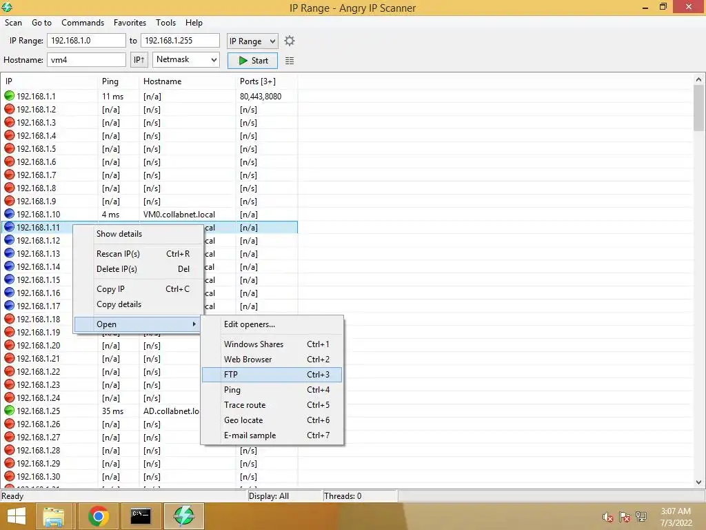The image size is (706, 530).
Task: Click the select fetchers list icon
Action: [x=290, y=61]
